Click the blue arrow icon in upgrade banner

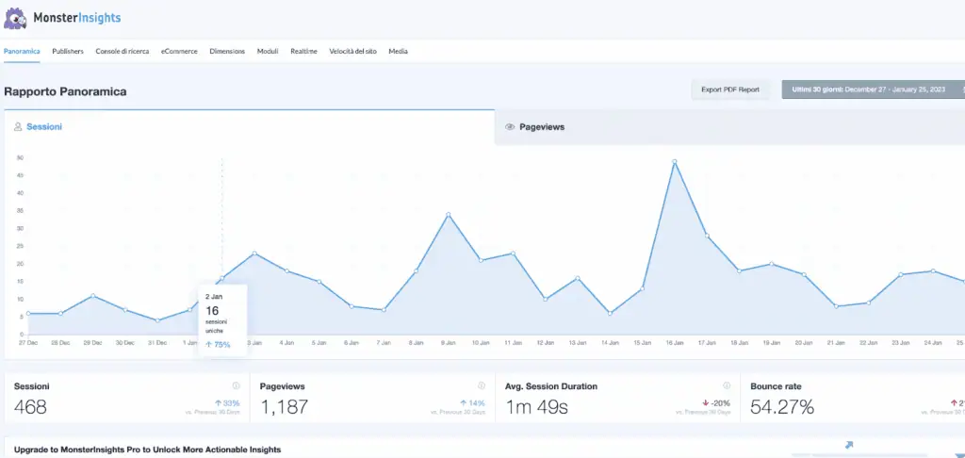coord(848,446)
